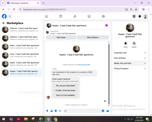152x122 pixels.
Task: Click the More Options button
Action: tap(93, 38)
